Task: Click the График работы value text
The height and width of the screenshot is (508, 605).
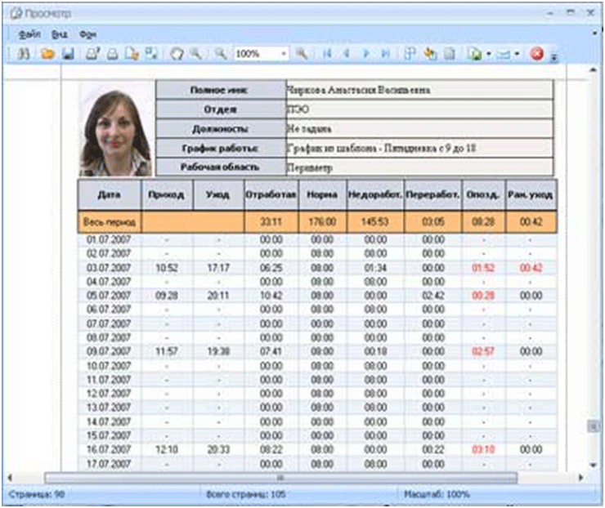Action: point(381,149)
